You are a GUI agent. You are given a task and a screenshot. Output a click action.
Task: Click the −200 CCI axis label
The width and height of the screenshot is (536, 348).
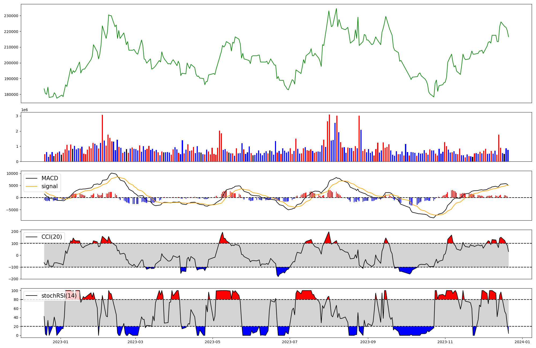tap(13, 279)
